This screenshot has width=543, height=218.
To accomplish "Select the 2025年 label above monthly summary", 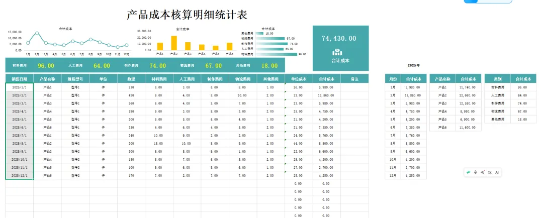I will click(414, 65).
